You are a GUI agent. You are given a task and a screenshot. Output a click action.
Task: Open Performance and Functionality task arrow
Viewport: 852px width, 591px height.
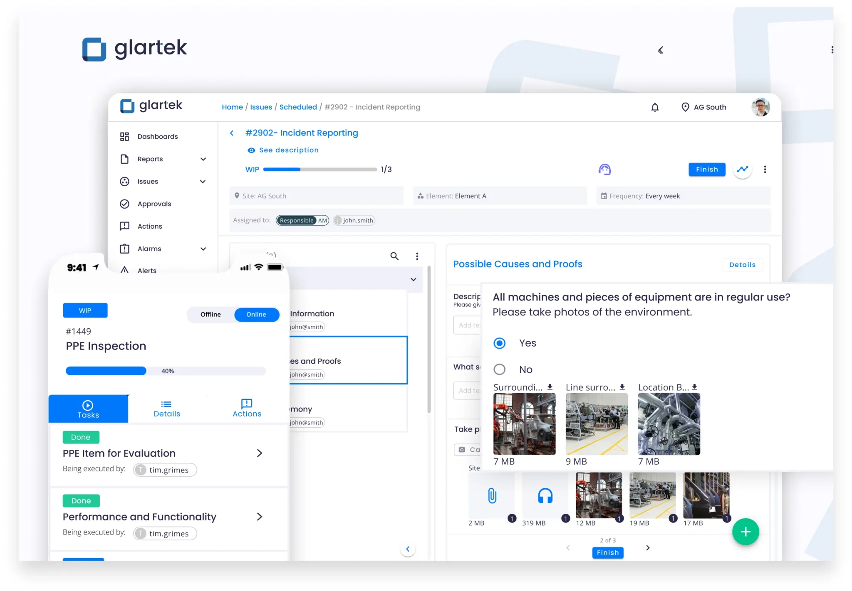[x=260, y=517]
